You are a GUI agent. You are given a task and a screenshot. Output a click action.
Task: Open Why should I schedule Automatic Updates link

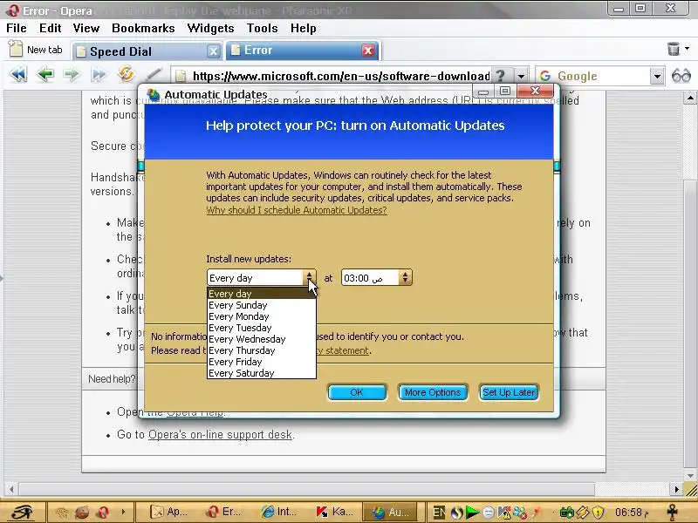(x=297, y=210)
